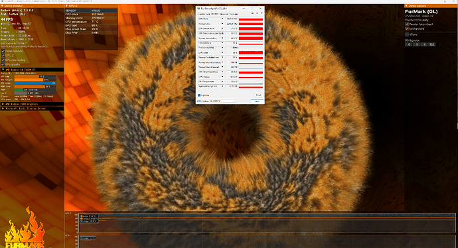The width and height of the screenshot is (458, 248).
Task: Open GPU Temperature (Hot Spot) sensor dropdown
Action: pos(222,33)
